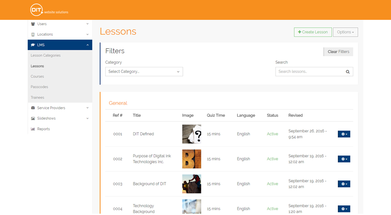The height and width of the screenshot is (215, 391).
Task: Click the DIT website solutions logo
Action: click(49, 10)
